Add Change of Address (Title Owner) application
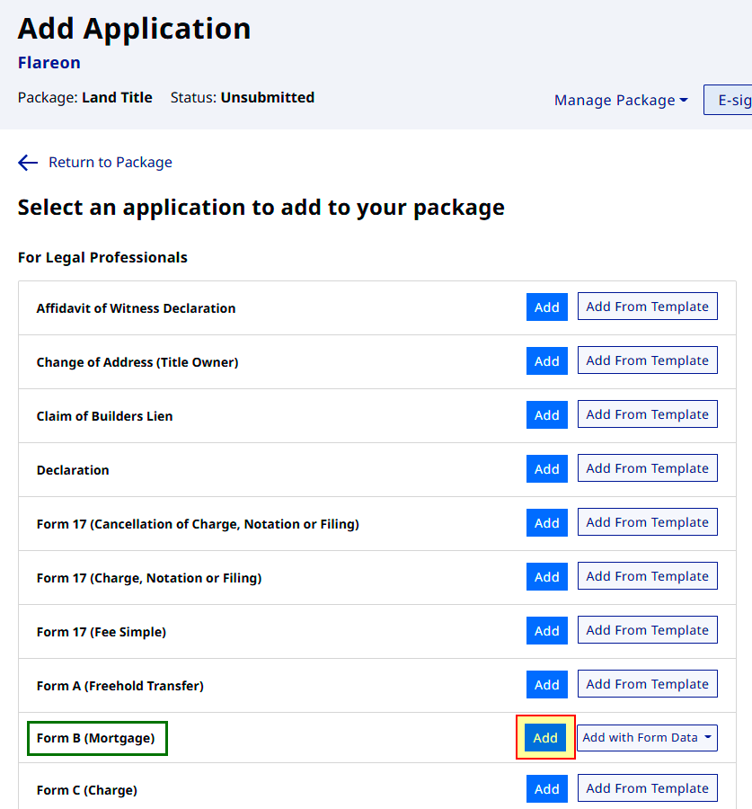The width and height of the screenshot is (752, 809). pyautogui.click(x=547, y=361)
